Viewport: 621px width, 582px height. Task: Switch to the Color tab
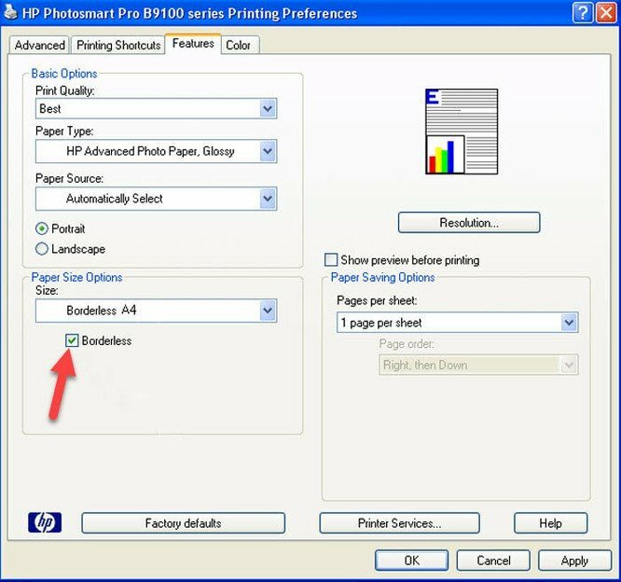tap(239, 45)
